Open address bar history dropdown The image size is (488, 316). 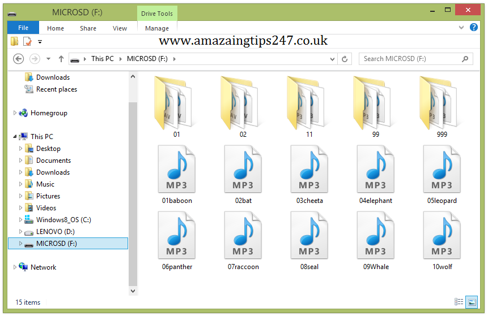(x=332, y=59)
